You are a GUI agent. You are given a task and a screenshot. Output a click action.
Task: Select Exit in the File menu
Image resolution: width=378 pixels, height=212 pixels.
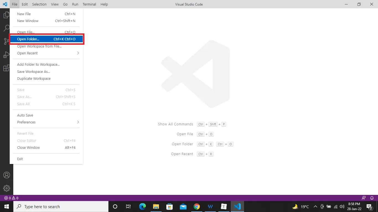point(20,159)
